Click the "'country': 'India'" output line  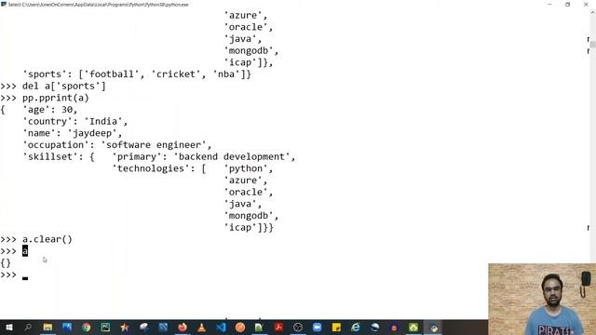point(75,122)
